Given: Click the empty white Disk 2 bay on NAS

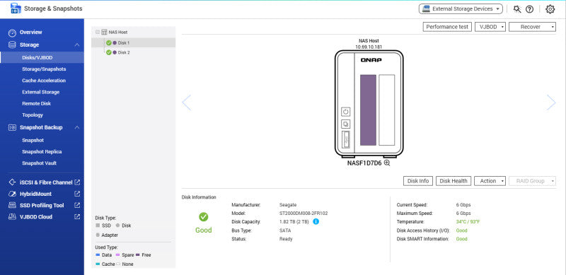Looking at the screenshot, I should (386, 110).
